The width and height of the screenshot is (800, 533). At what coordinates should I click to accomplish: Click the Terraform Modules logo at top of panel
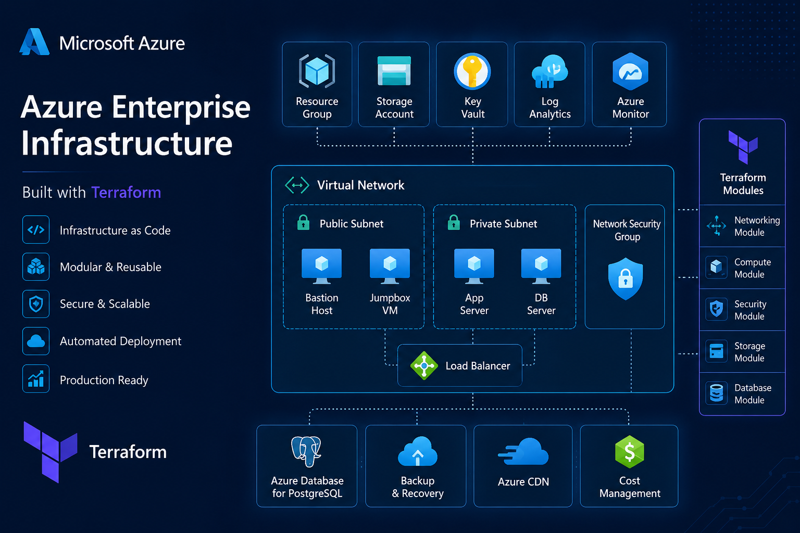click(743, 147)
